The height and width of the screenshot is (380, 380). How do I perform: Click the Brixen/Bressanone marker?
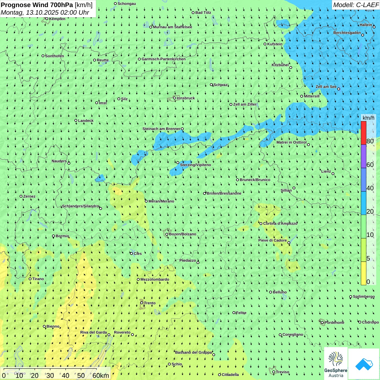[205, 194]
